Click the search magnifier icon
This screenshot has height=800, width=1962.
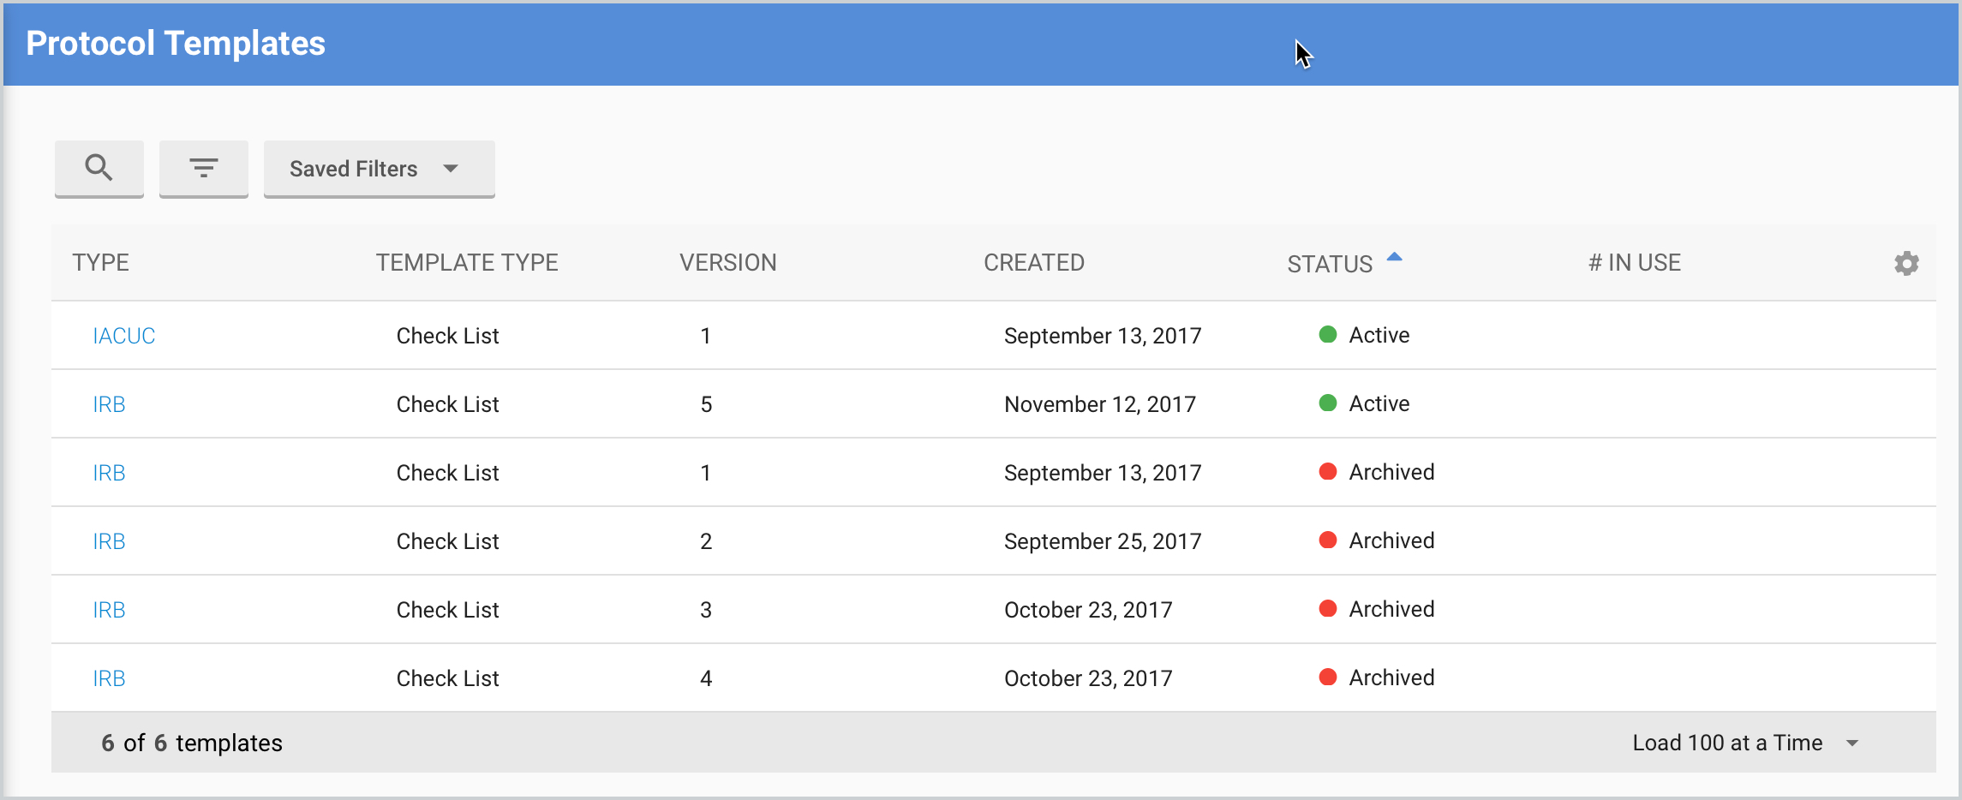(99, 168)
